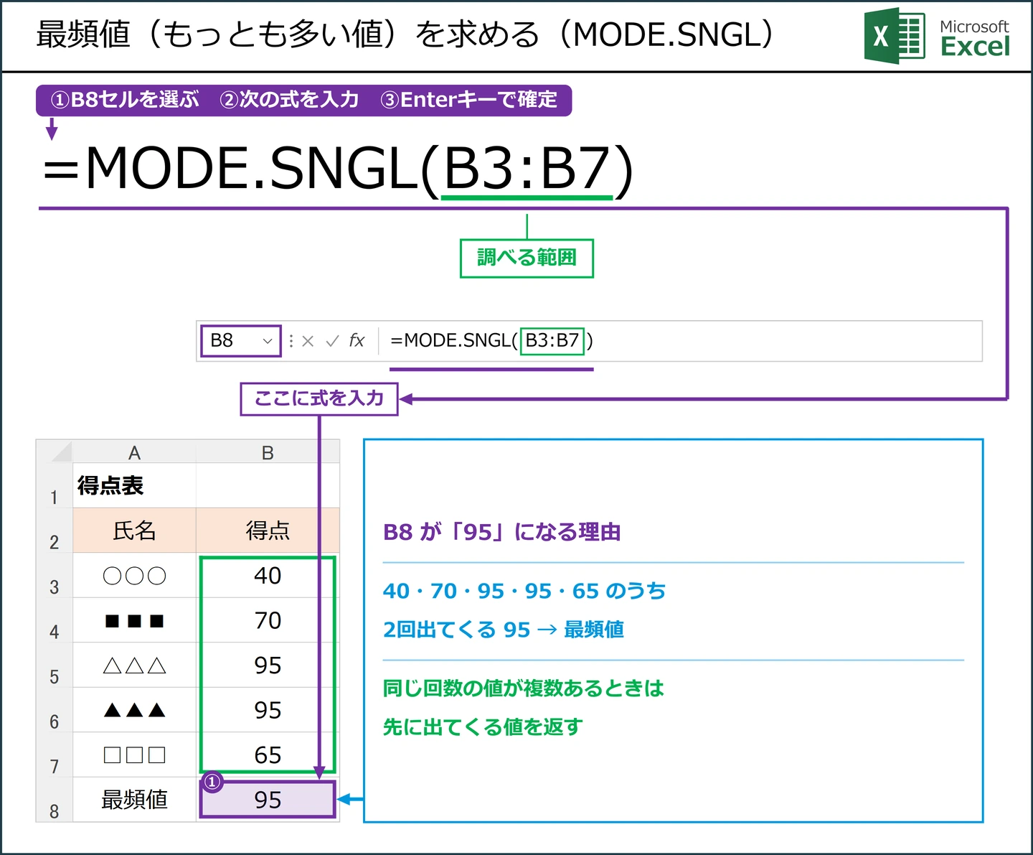Click the Select All corner of the sheet

point(55,452)
